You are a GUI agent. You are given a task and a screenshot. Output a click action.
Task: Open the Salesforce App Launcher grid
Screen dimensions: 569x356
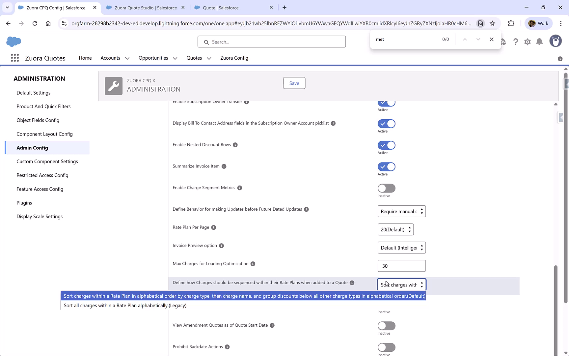click(14, 58)
